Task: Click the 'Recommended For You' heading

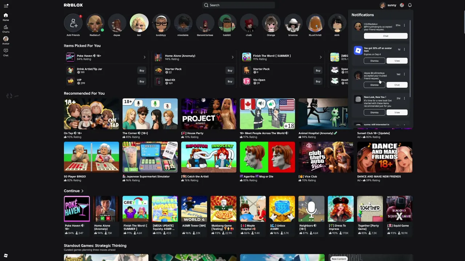Action: [84, 94]
